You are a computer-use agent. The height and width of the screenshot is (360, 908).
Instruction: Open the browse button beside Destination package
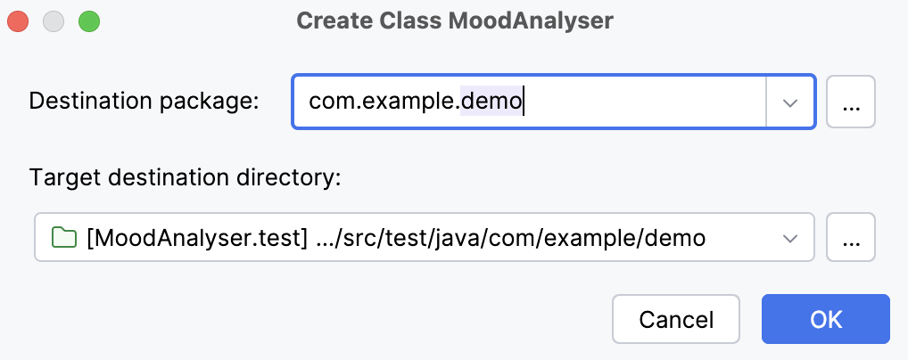(x=851, y=102)
